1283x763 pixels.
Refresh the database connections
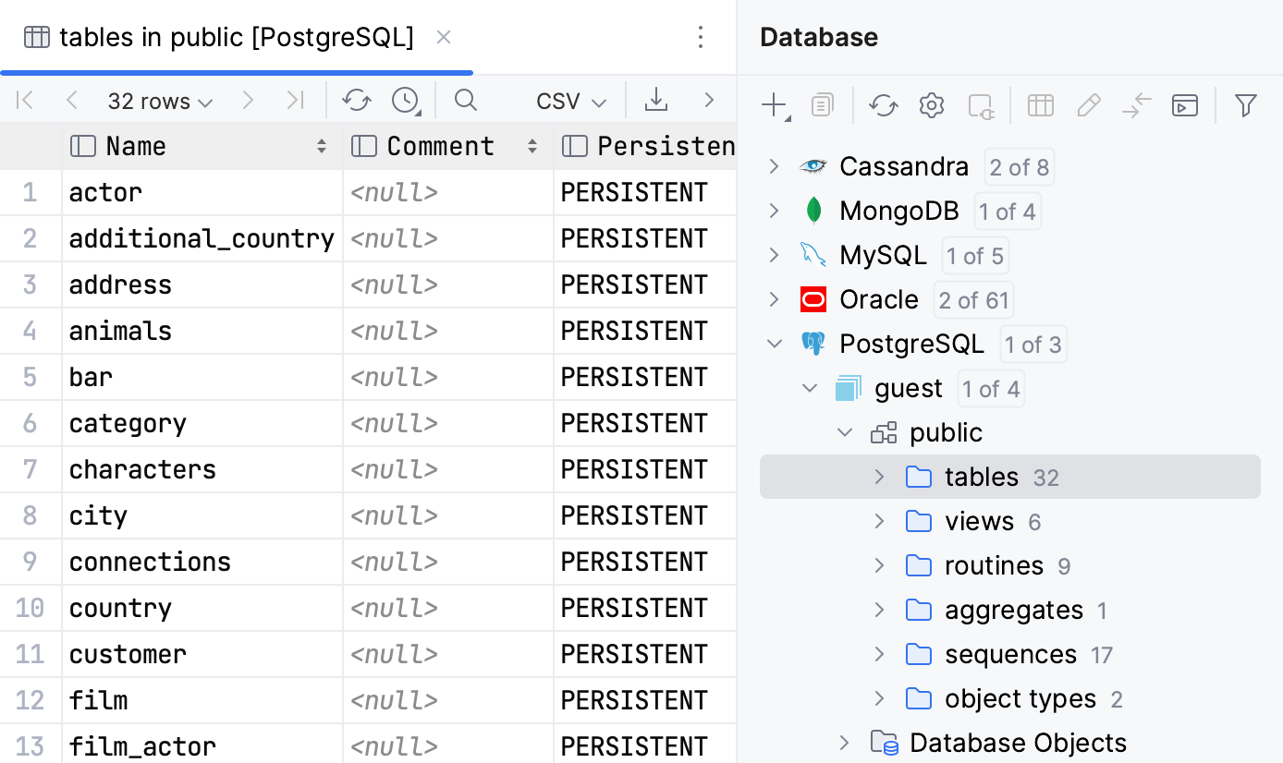point(883,105)
